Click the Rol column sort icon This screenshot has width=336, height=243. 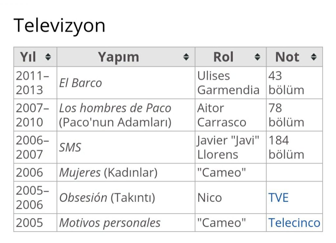[258, 57]
